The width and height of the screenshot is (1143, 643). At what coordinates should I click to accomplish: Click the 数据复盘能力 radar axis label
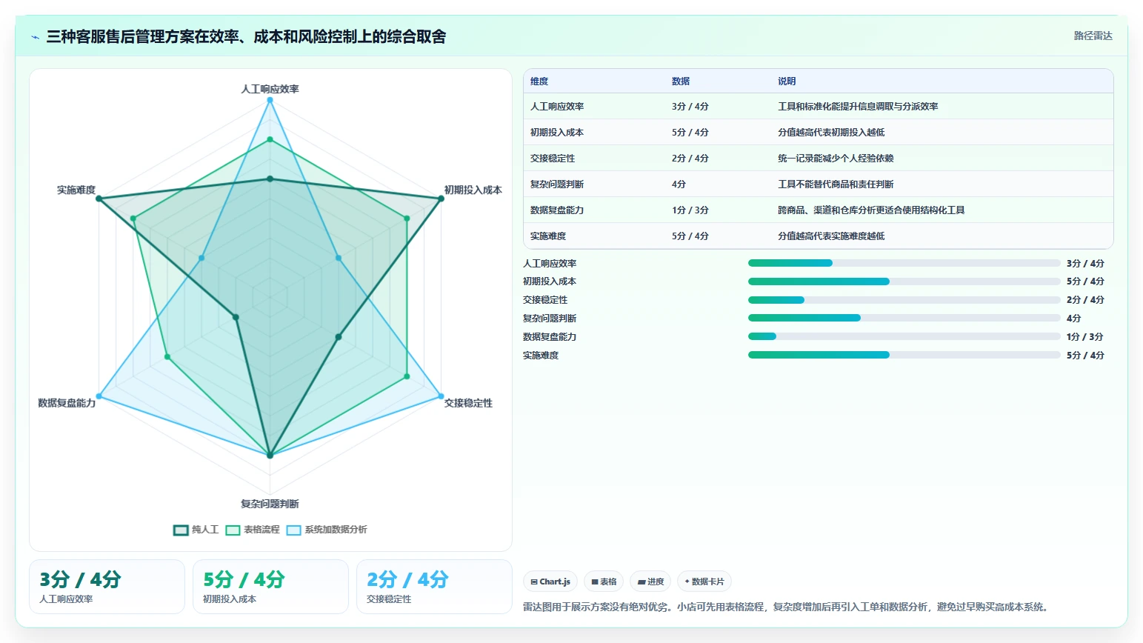pyautogui.click(x=67, y=403)
